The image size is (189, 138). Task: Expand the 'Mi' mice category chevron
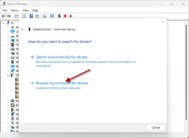pyautogui.click(x=8, y=62)
